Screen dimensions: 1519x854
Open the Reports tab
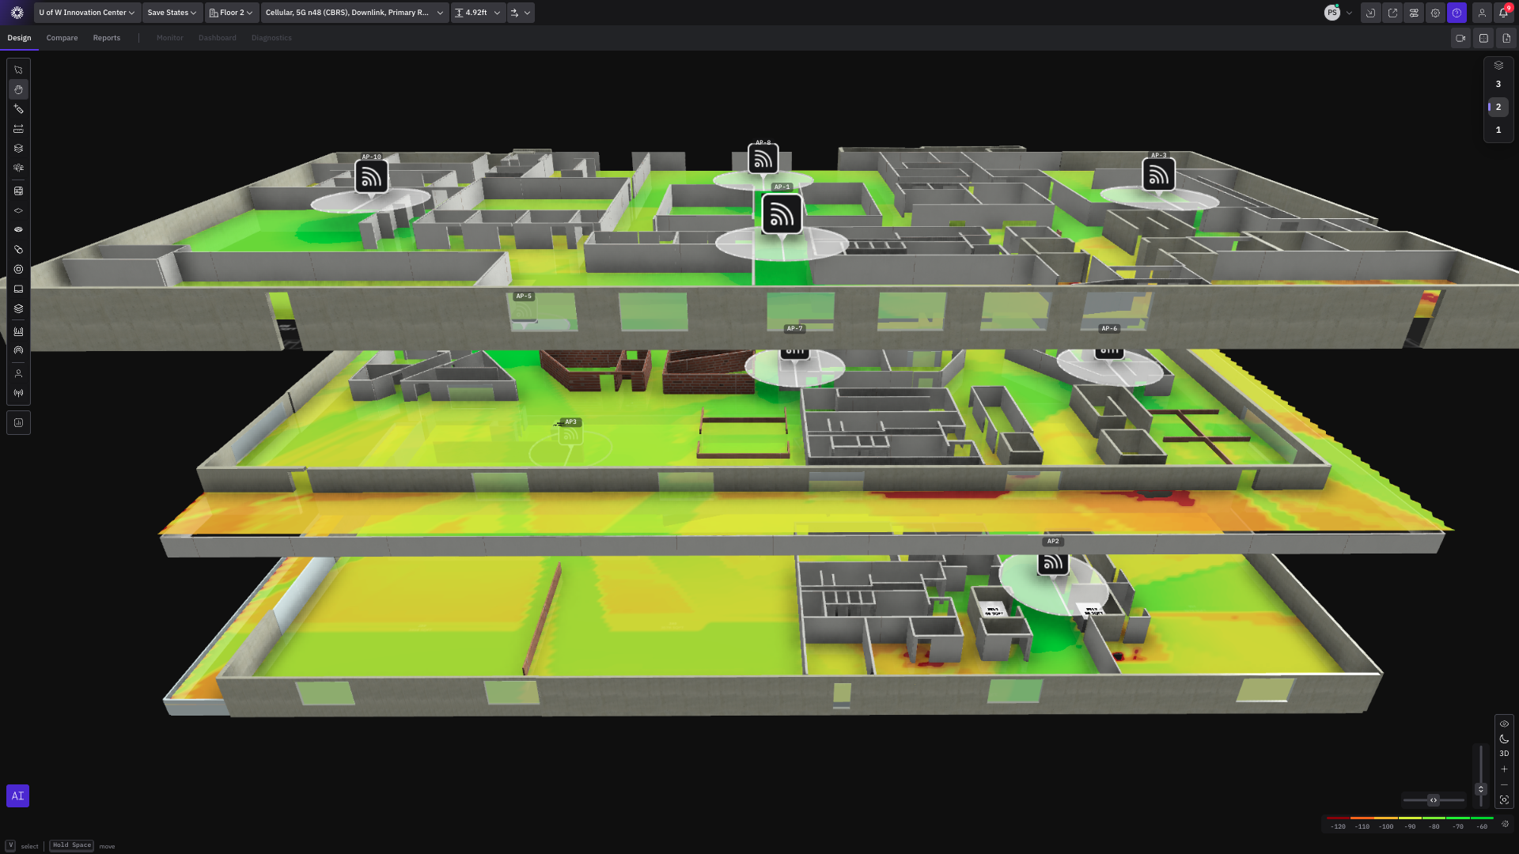click(107, 38)
